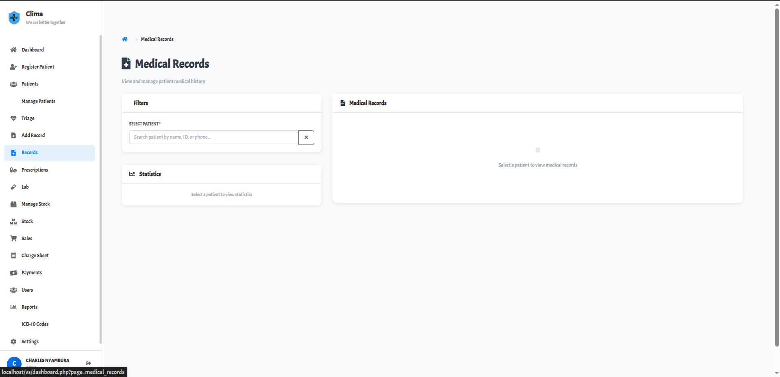Click the CHARLES NYAMBURA user name

(48, 360)
